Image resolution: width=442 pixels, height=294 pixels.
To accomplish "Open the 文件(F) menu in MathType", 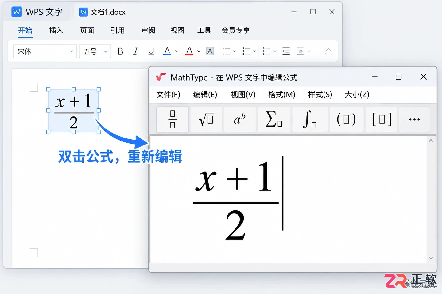I will click(x=168, y=95).
